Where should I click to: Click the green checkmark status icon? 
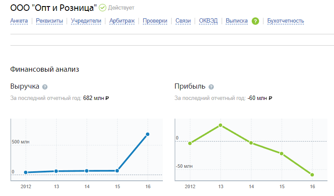click(x=102, y=7)
